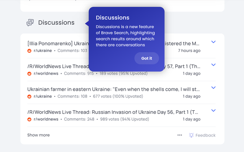Expand the Day 56 Live Thread chevron
The height and width of the screenshot is (152, 244).
click(x=213, y=110)
